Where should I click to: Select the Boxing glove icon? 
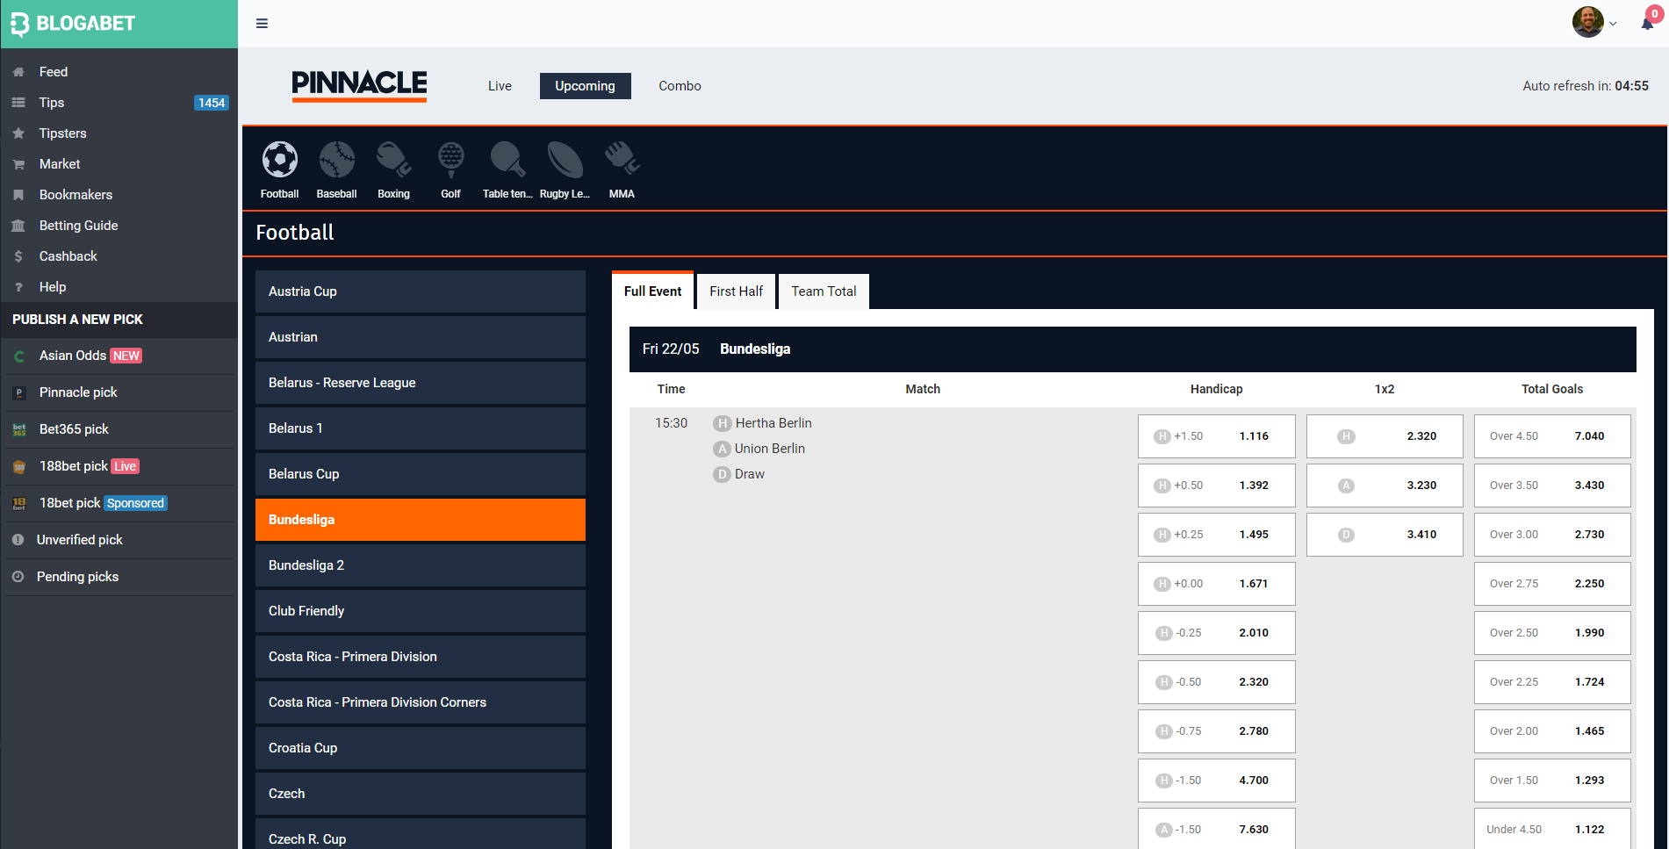393,160
